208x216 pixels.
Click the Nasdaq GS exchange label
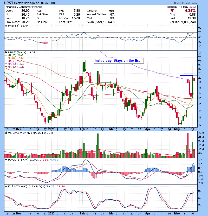coord(48,3)
